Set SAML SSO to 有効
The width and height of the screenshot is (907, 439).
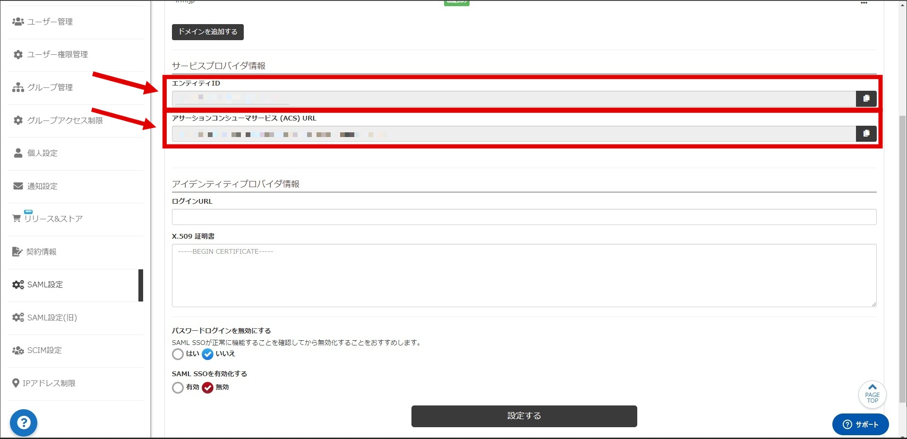tap(178, 387)
